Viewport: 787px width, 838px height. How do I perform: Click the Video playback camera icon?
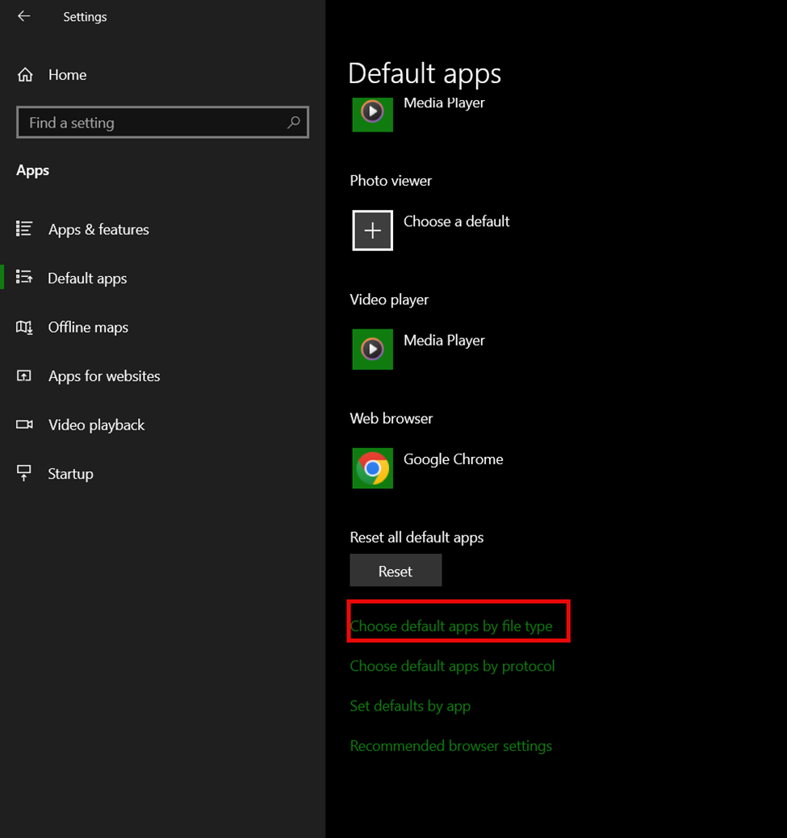(24, 425)
